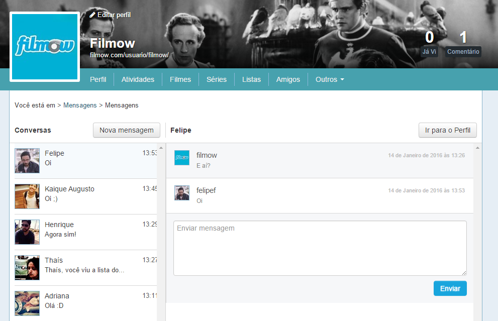Open the Séries tab

217,79
